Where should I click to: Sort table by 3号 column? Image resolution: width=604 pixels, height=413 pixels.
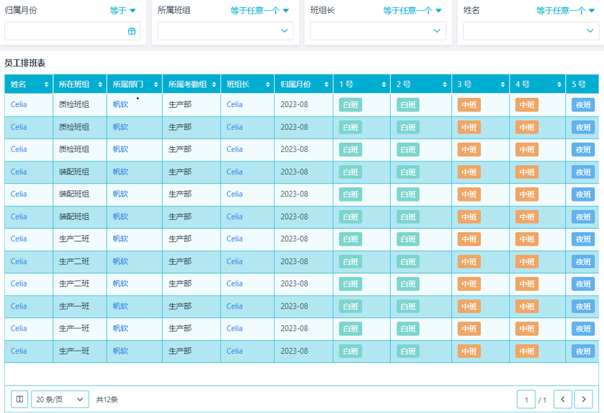[503, 84]
